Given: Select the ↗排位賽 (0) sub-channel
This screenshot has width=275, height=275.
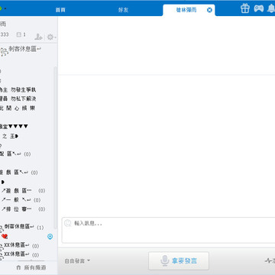Looking at the screenshot, I should point(23,209).
